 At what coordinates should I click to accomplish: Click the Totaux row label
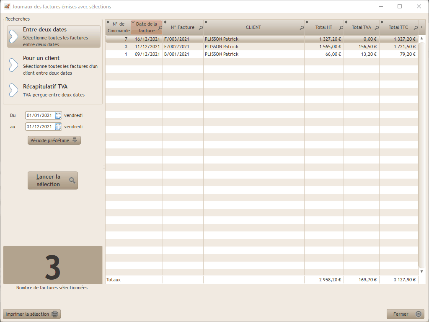[x=114, y=280]
